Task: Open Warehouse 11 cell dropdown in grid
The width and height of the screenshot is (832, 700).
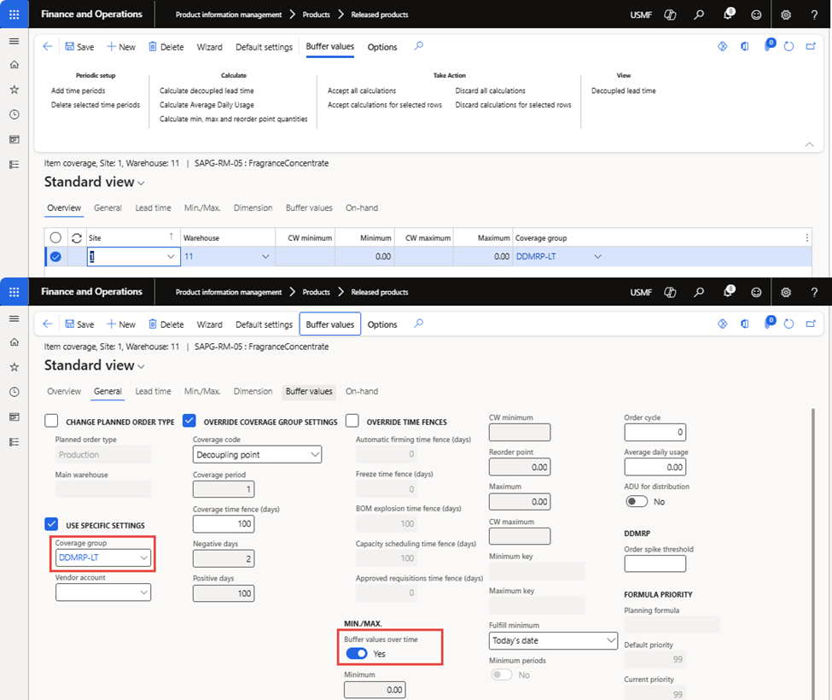Action: (265, 256)
